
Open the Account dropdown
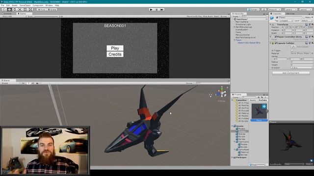click(275, 10)
